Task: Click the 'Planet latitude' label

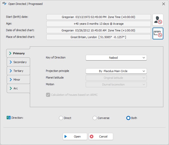Action: [x=55, y=78]
